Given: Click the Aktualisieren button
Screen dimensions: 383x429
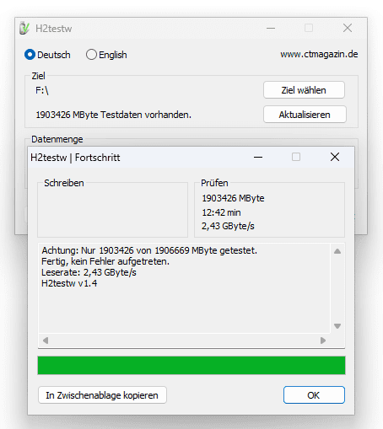Looking at the screenshot, I should [x=305, y=115].
